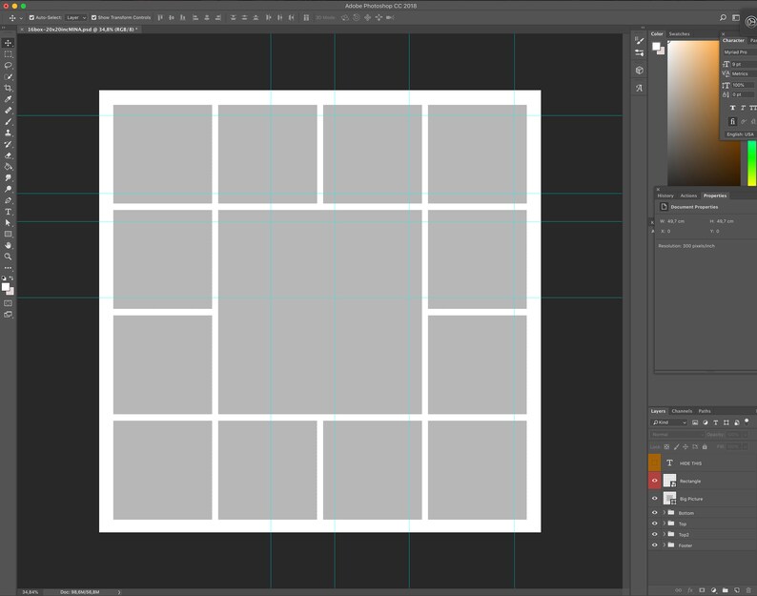
Task: Hide the Top2 group
Action: coord(655,534)
